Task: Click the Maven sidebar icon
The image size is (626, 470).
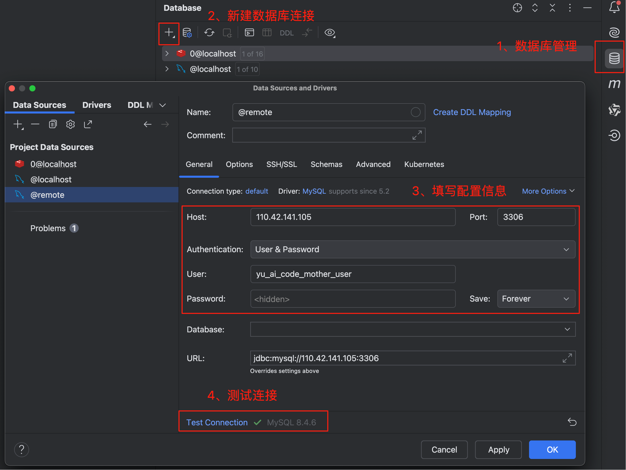Action: click(614, 84)
